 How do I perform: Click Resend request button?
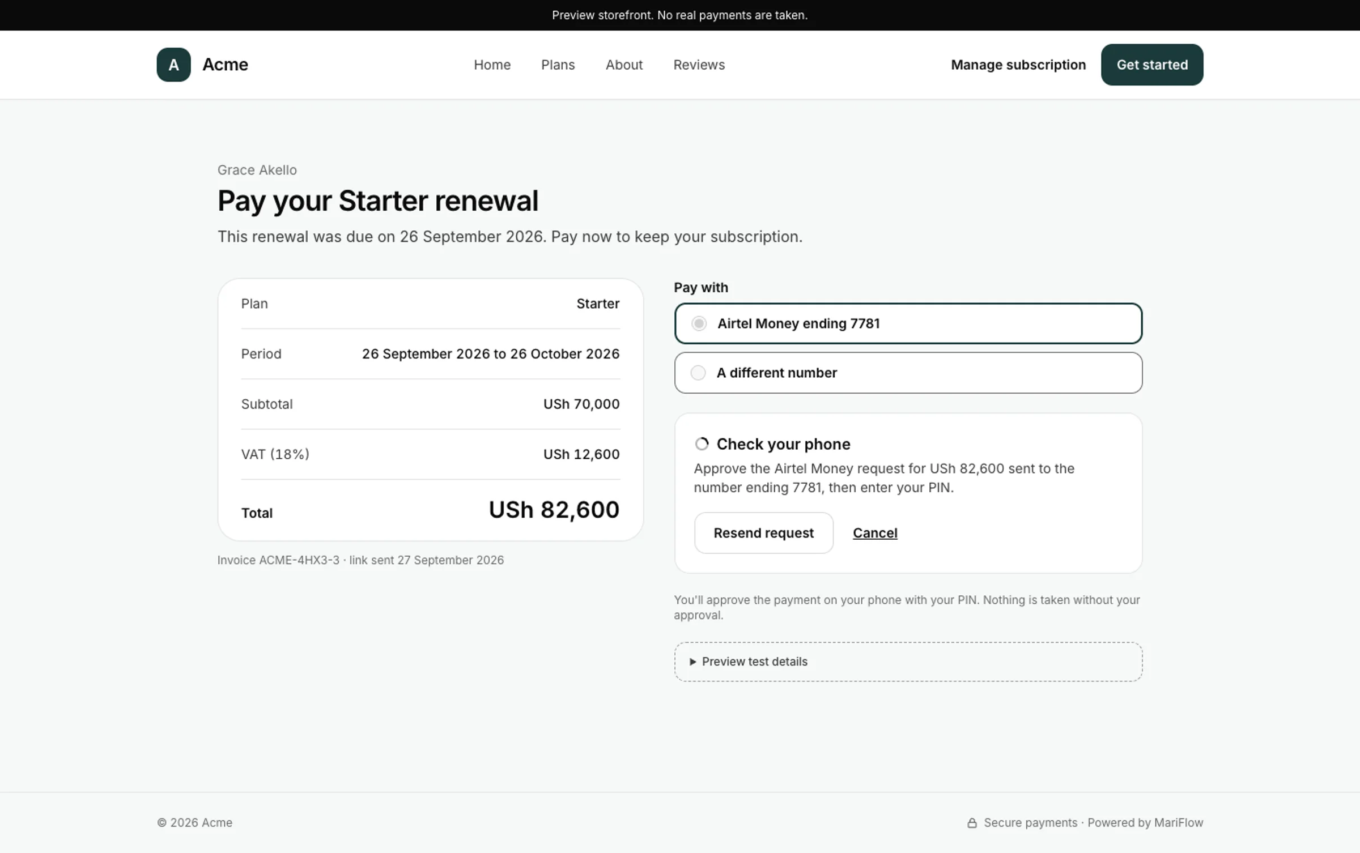(763, 533)
